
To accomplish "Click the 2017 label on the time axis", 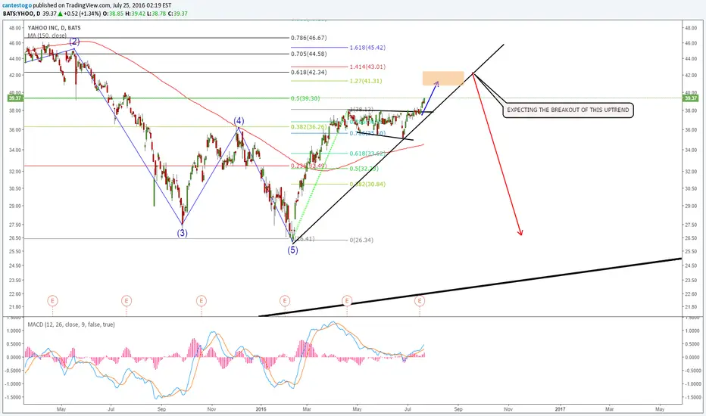I will click(560, 409).
